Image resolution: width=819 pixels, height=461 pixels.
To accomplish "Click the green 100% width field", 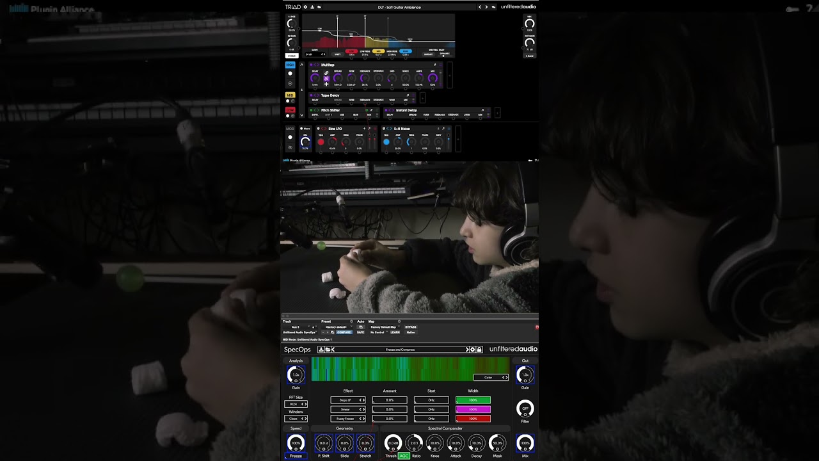I will [473, 400].
